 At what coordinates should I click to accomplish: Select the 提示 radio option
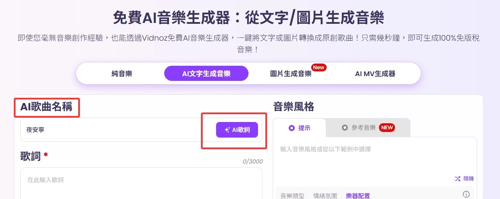click(x=291, y=128)
